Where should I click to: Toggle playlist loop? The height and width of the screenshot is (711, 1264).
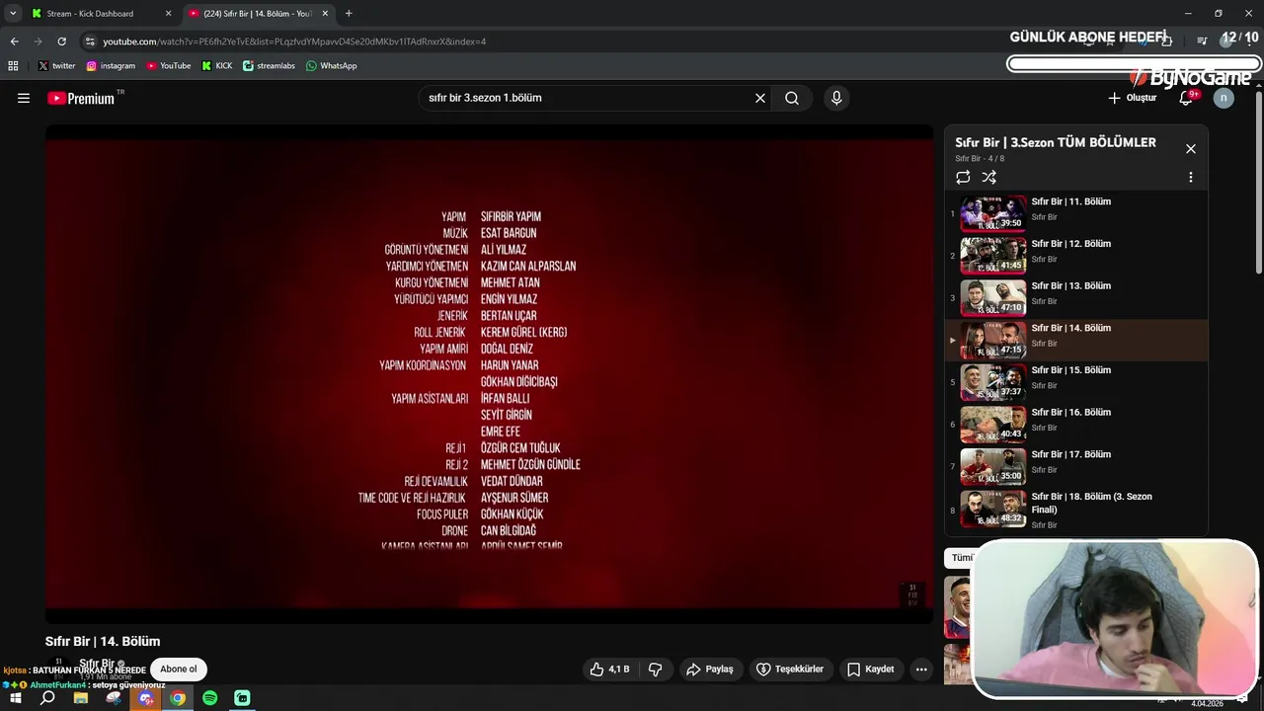pyautogui.click(x=963, y=177)
